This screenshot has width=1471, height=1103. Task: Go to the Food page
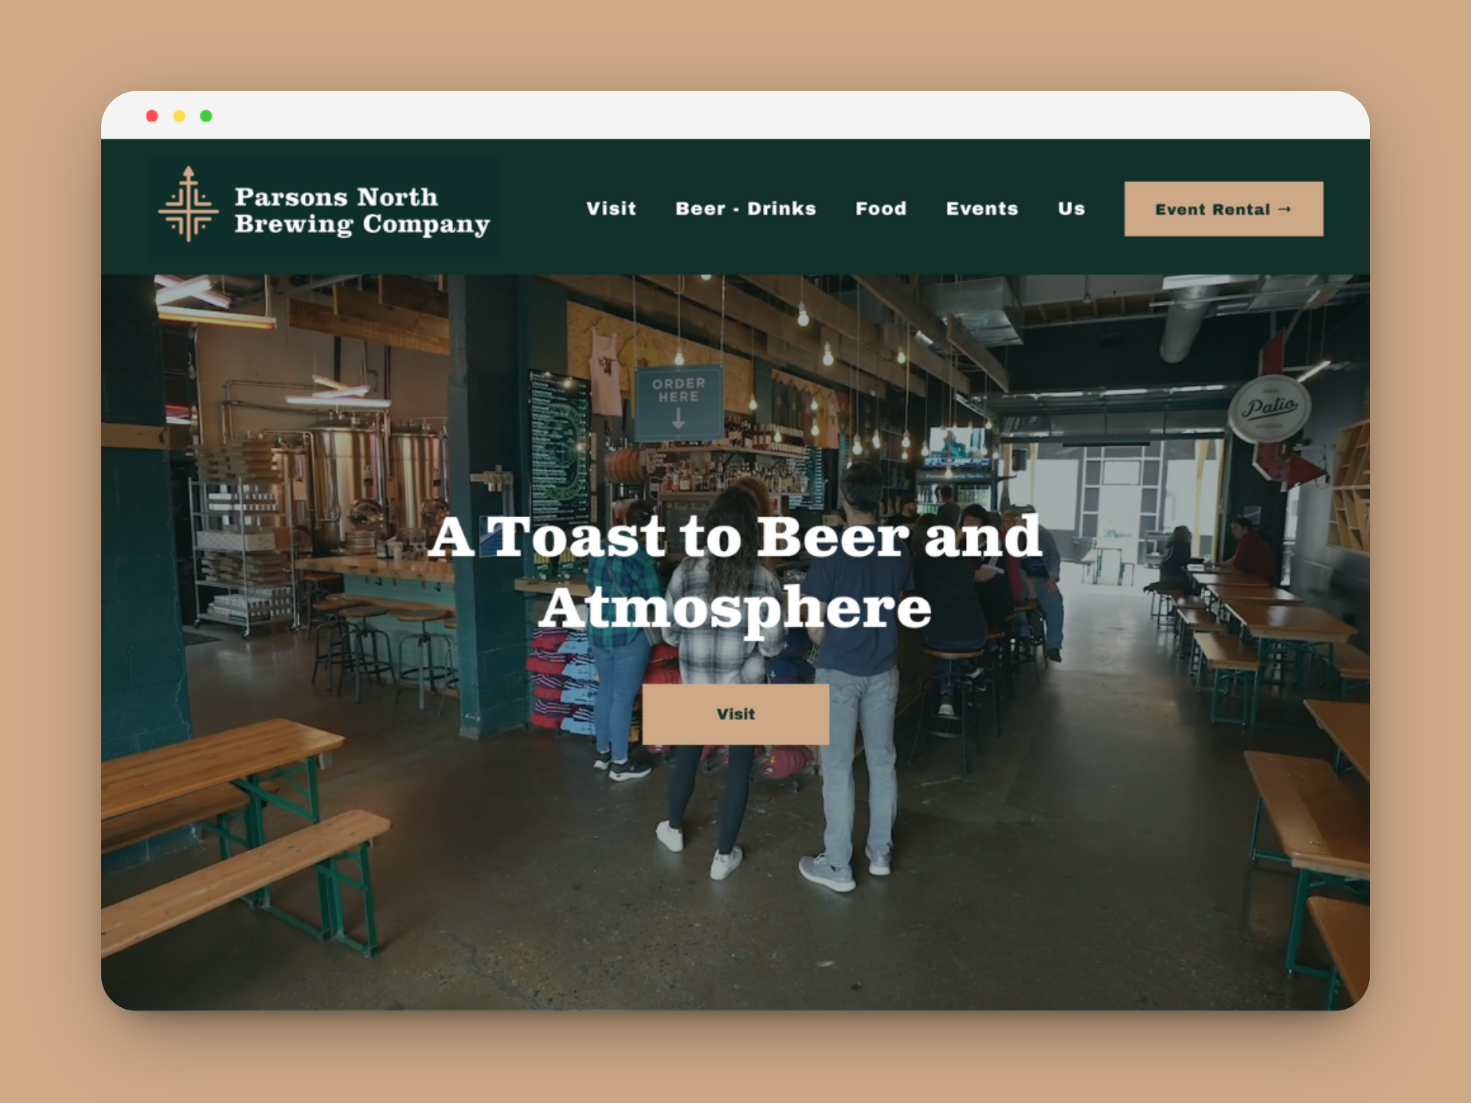(880, 208)
